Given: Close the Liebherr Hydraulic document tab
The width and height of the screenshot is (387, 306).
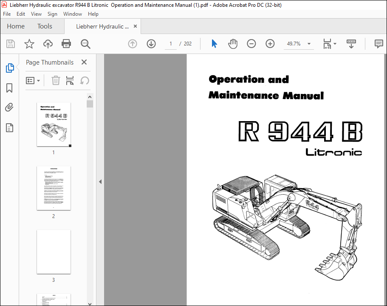Looking at the screenshot, I should pyautogui.click(x=135, y=26).
